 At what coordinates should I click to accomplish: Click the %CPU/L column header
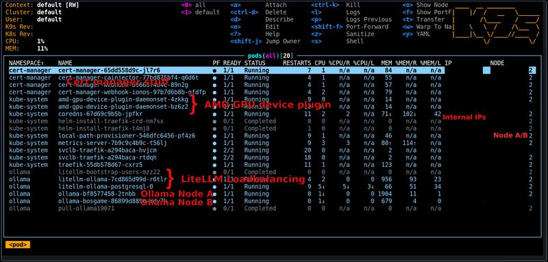click(364, 63)
